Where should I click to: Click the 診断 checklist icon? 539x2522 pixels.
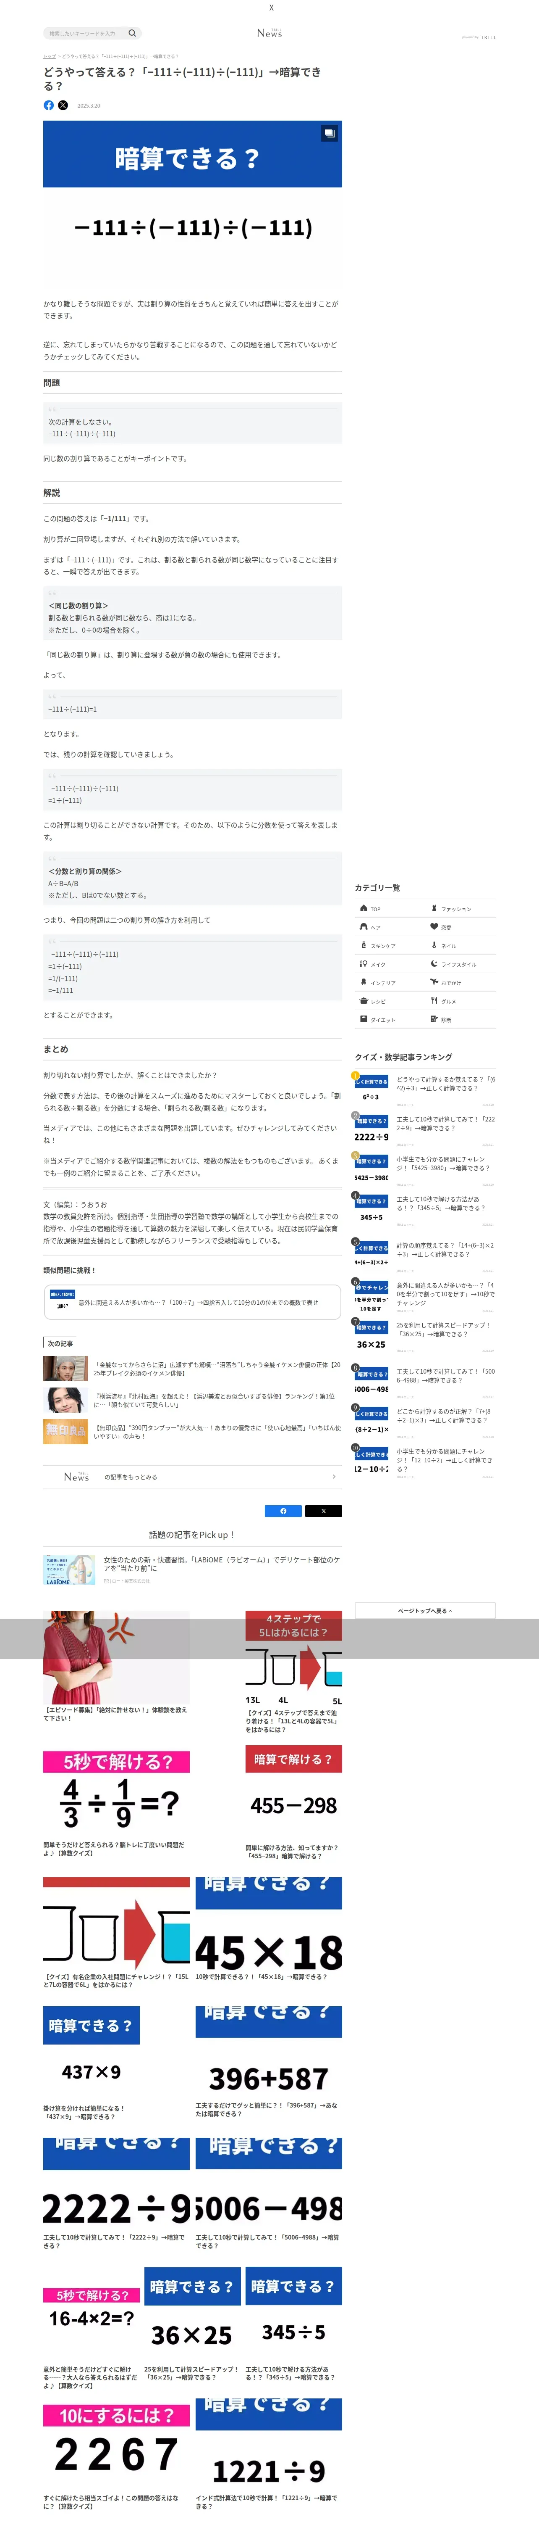[434, 1019]
